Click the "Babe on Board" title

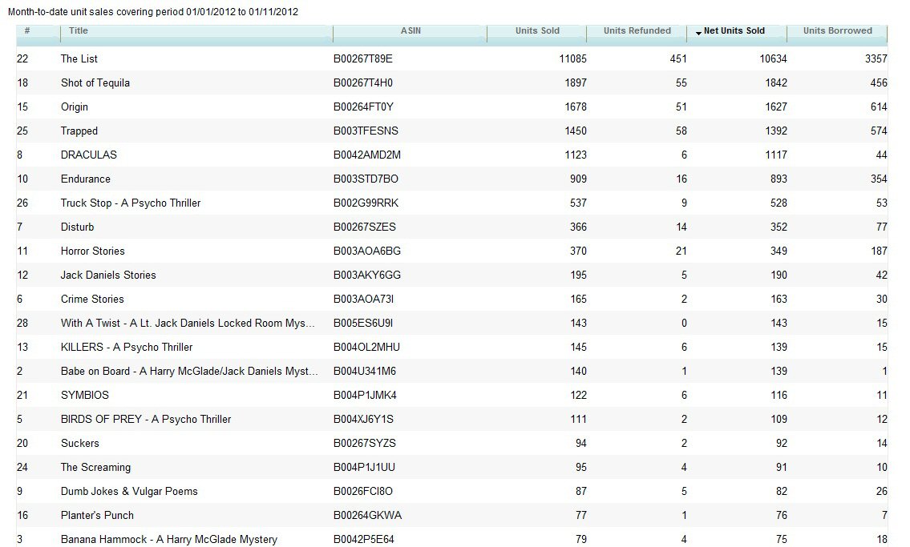tap(189, 372)
